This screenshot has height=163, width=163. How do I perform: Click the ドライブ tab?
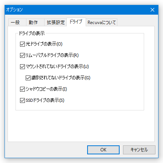[x=76, y=22]
